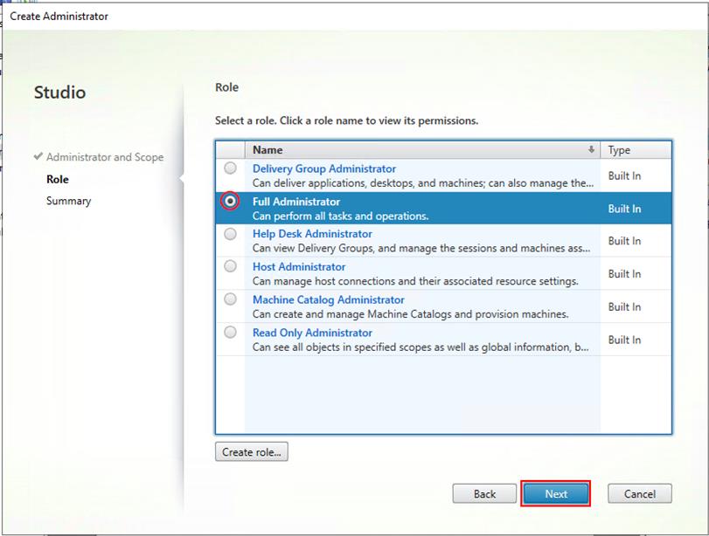
Task: Select the Delivery Group Administrator radio button
Action: tap(230, 168)
